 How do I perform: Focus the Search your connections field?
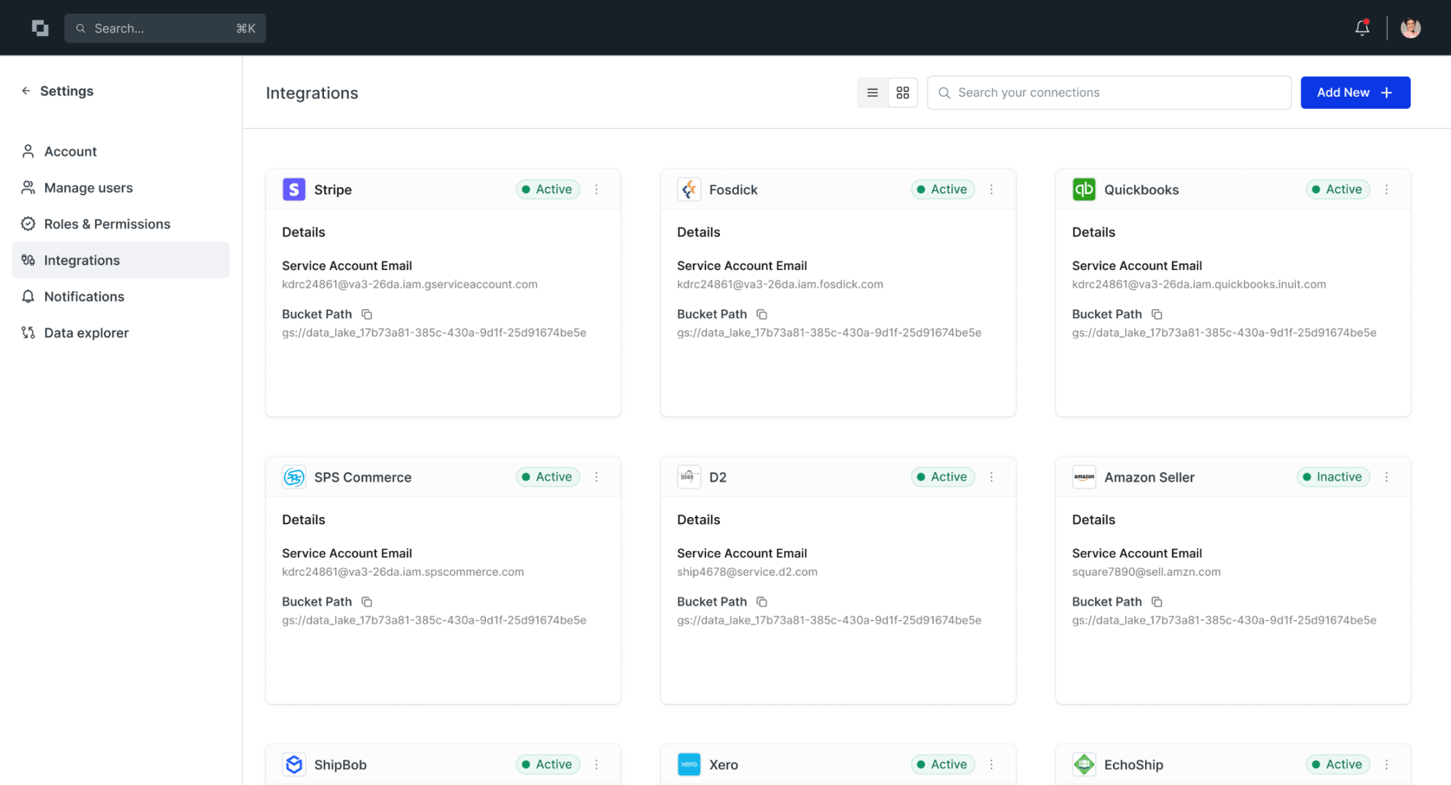point(1108,93)
